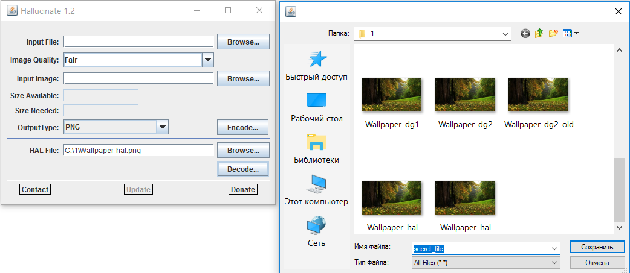630x273 pixels.
Task: Go up one folder level
Action: (539, 33)
